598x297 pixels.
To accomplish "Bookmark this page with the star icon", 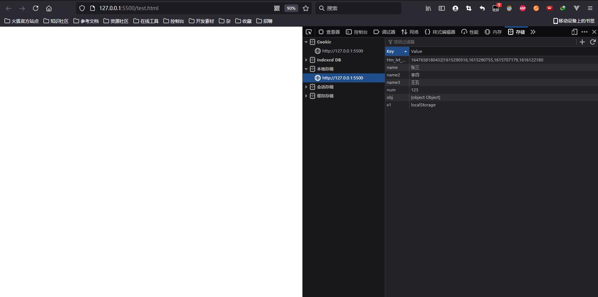I will pos(306,8).
